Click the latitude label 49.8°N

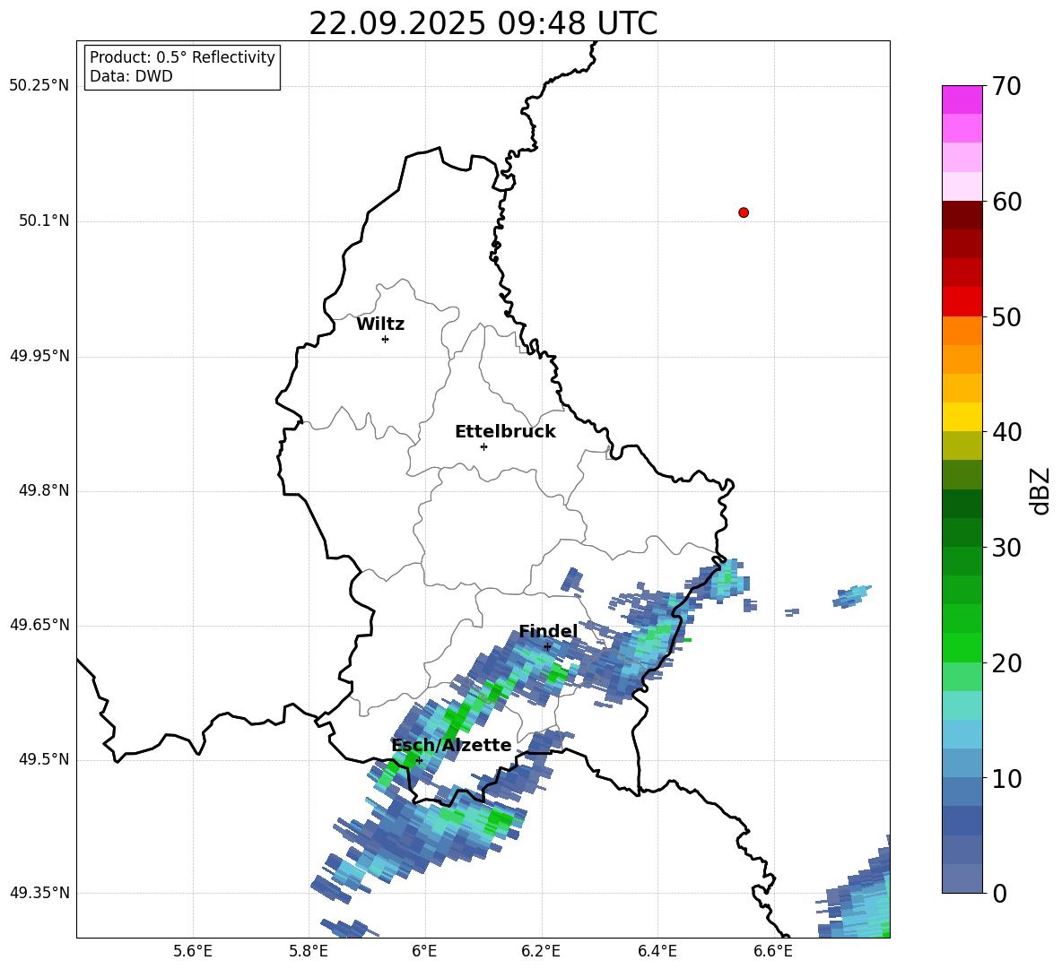pos(44,490)
